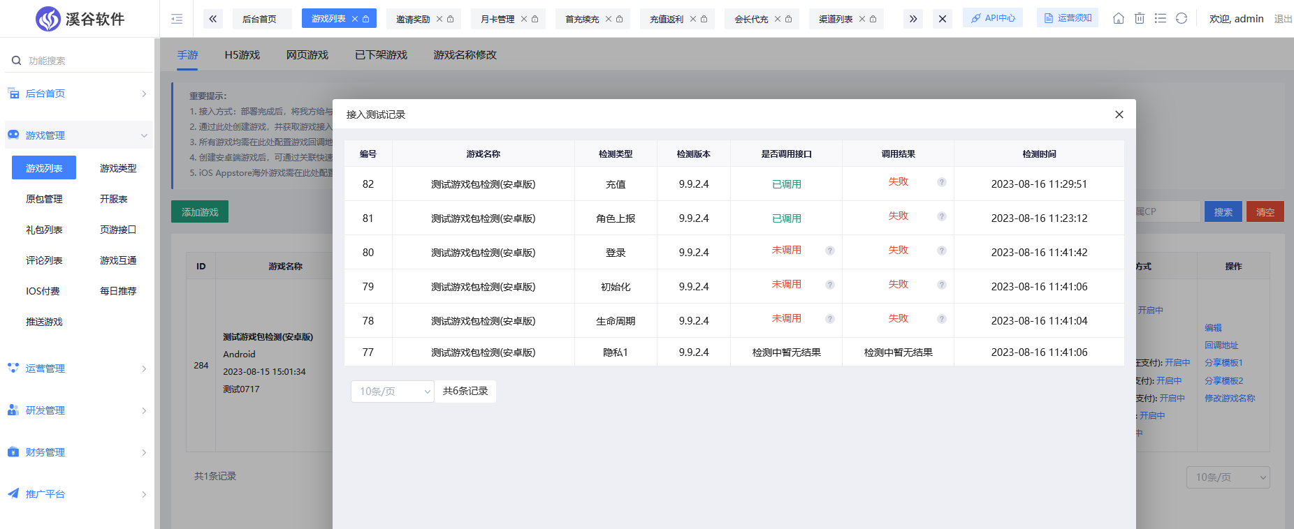Switch to 游戏名称修改 tab

[x=465, y=54]
